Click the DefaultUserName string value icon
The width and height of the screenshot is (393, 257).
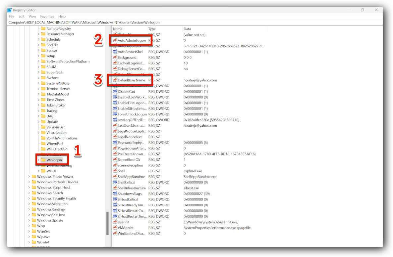pyautogui.click(x=115, y=80)
